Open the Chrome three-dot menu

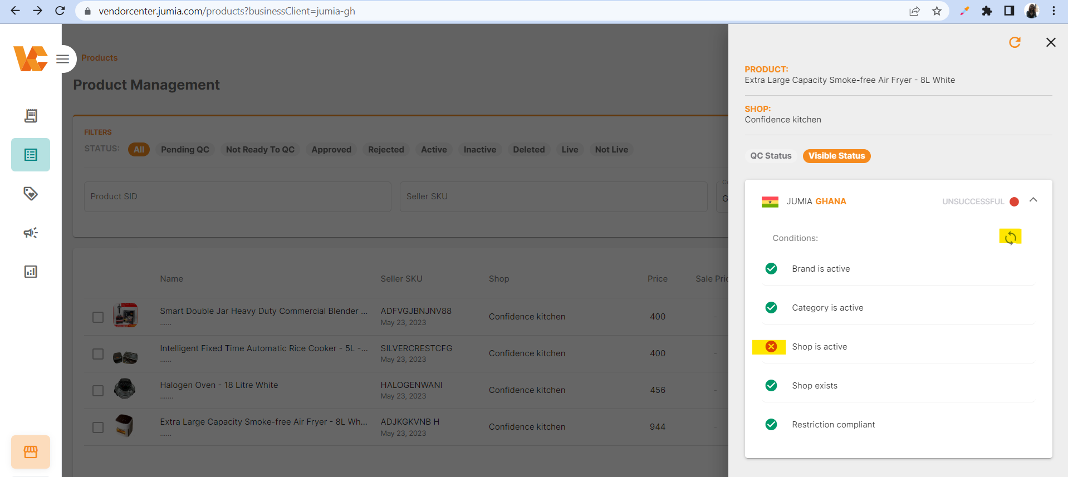tap(1054, 11)
